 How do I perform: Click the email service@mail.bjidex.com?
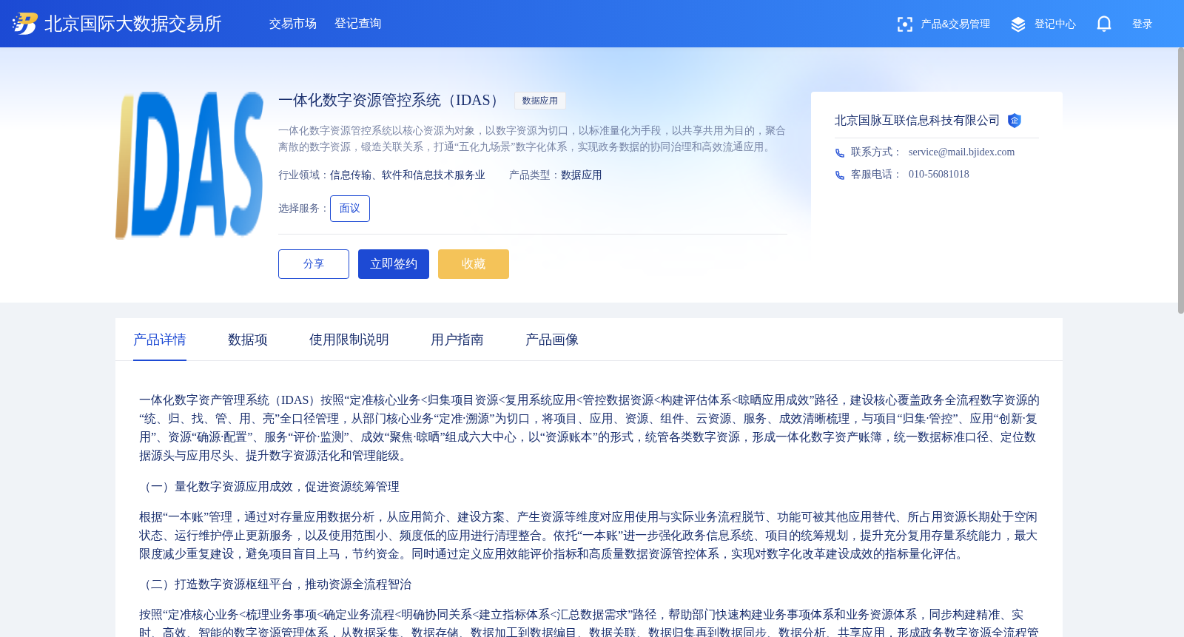961,152
